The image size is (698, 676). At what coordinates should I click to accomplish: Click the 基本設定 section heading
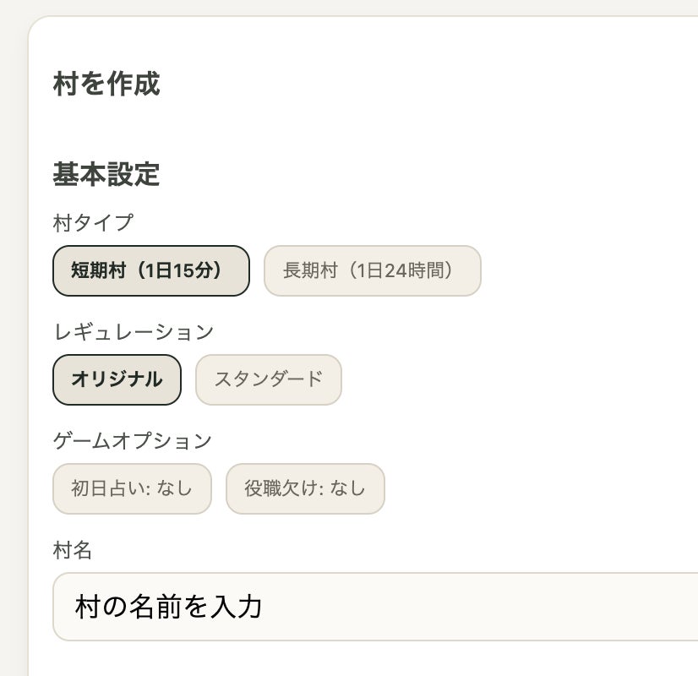point(106,174)
